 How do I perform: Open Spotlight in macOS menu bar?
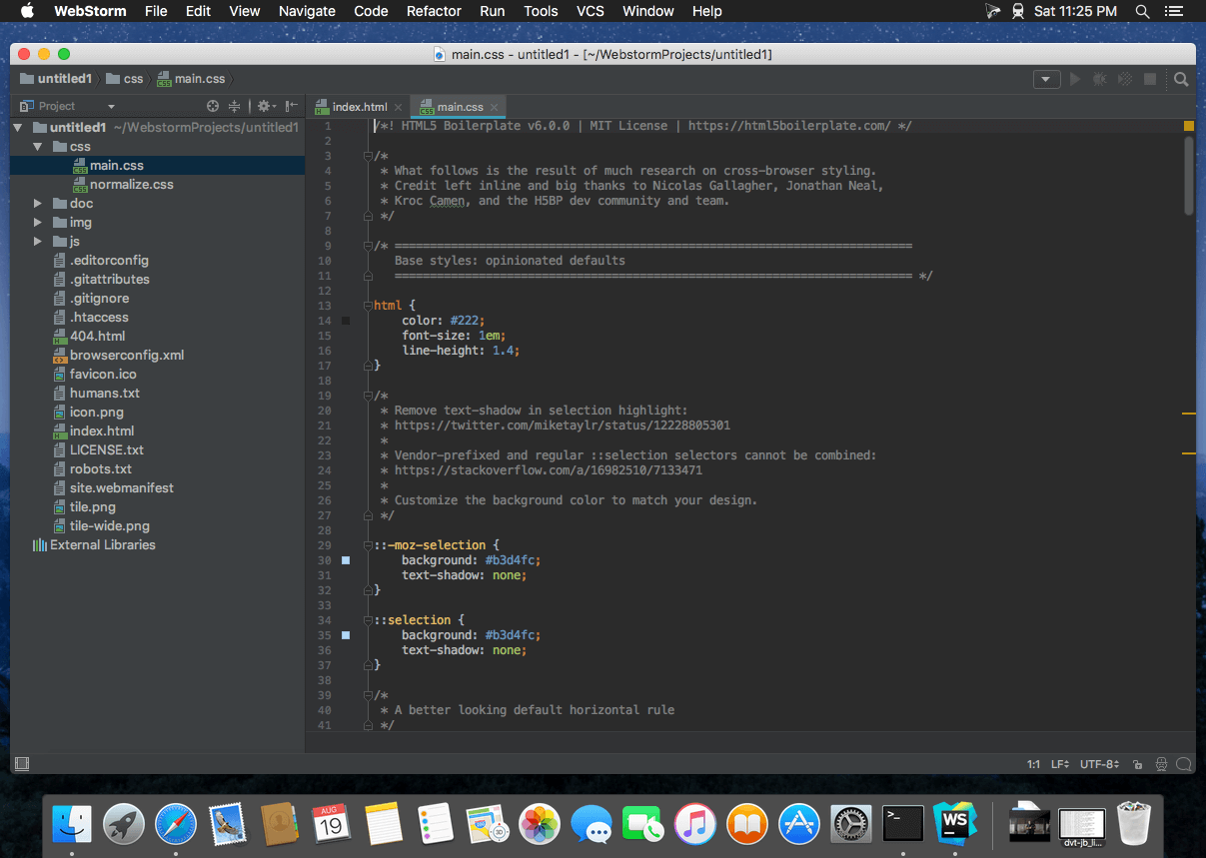pyautogui.click(x=1142, y=11)
